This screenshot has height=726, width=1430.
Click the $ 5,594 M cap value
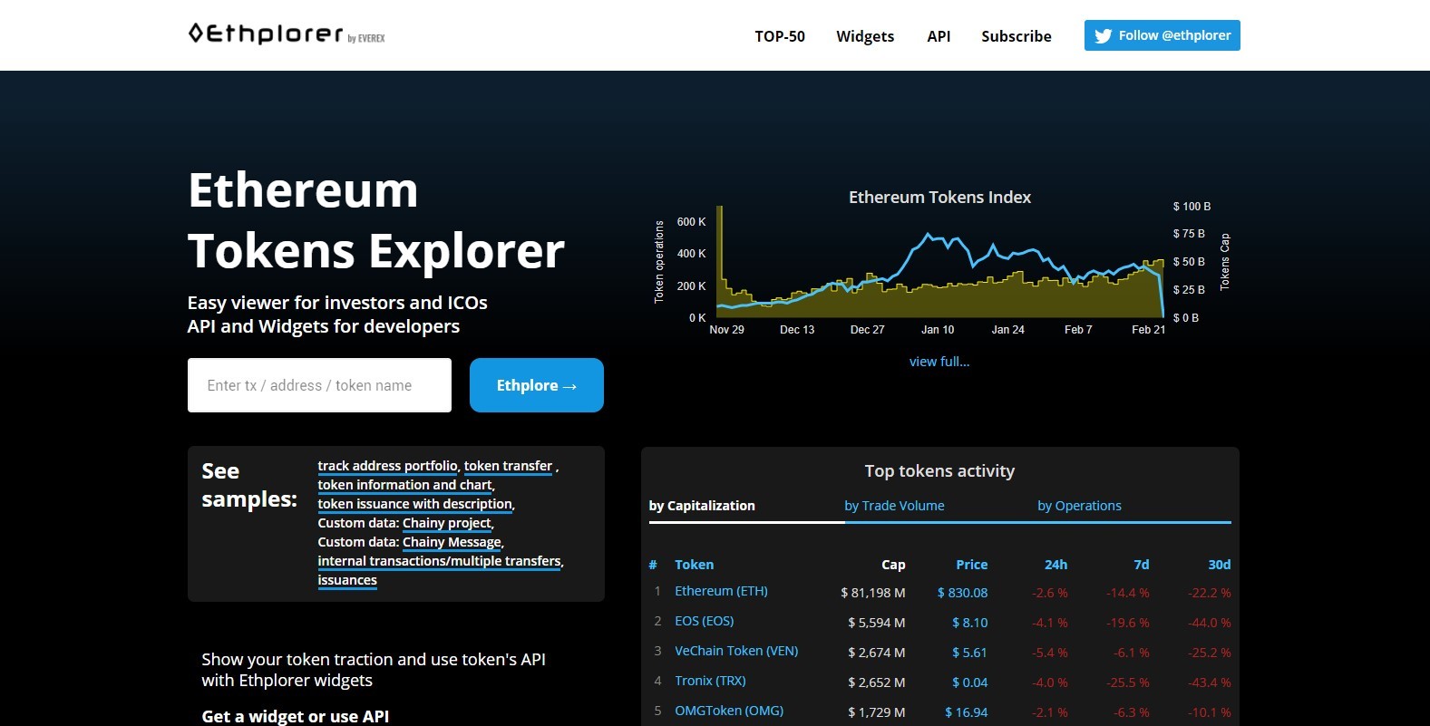(877, 623)
